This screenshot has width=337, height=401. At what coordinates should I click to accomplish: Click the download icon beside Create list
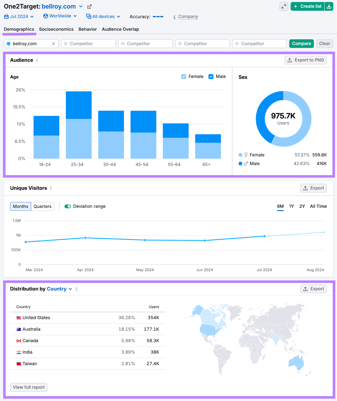pyautogui.click(x=329, y=7)
